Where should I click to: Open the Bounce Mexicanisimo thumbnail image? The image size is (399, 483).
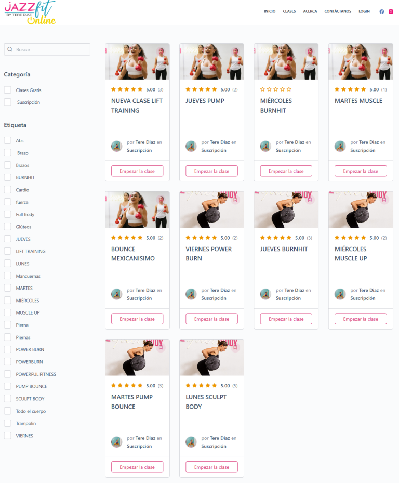(137, 210)
